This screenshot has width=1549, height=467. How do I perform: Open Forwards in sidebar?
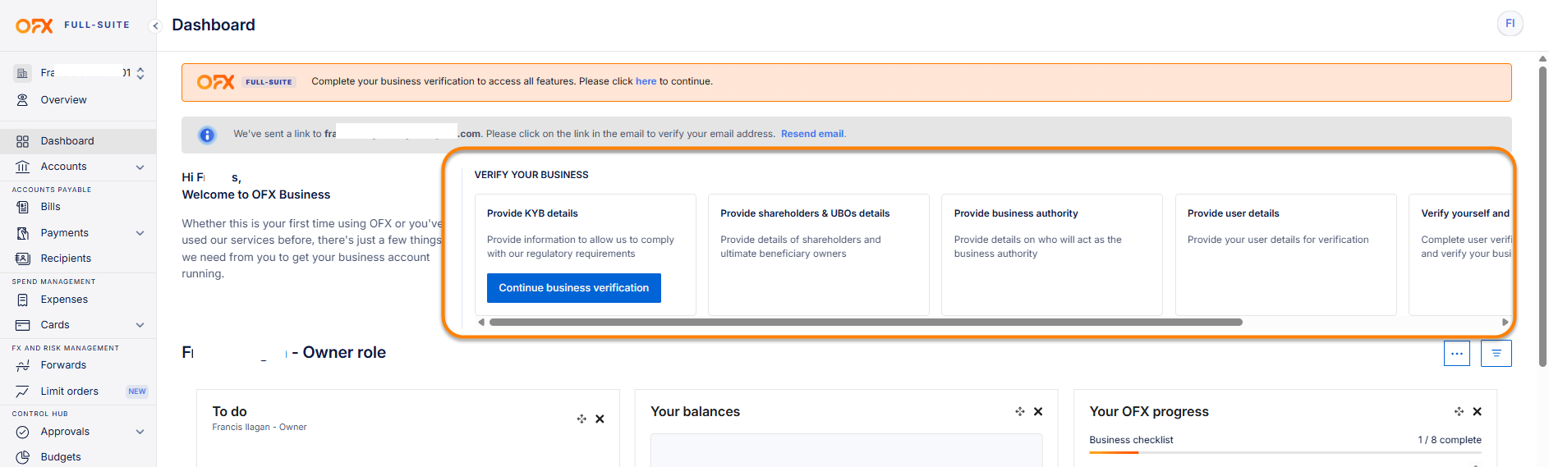pos(63,365)
